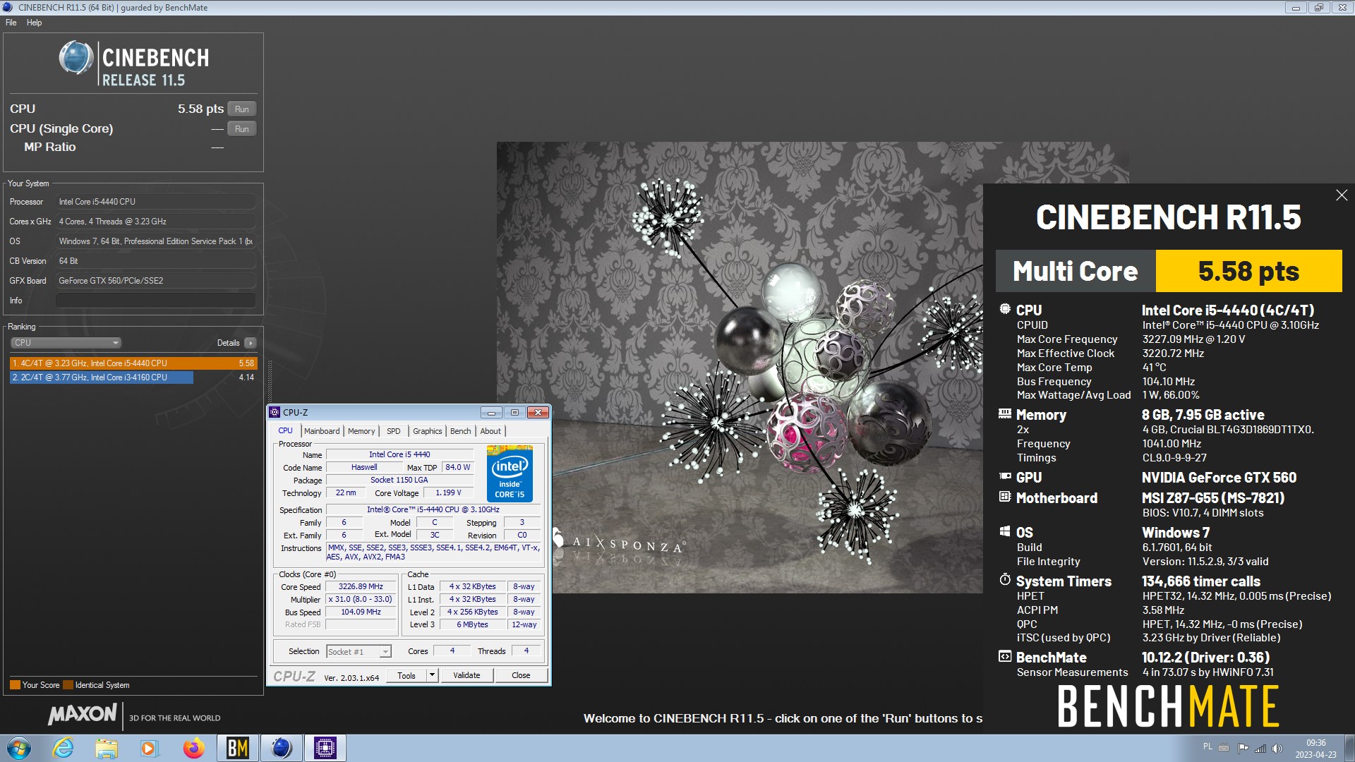
Task: Switch to the Graphics tab in CPU-Z
Action: coord(427,431)
